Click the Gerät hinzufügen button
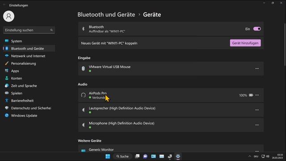 coord(245,43)
